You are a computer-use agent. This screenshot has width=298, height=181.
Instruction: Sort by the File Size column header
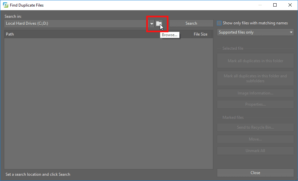[202, 34]
